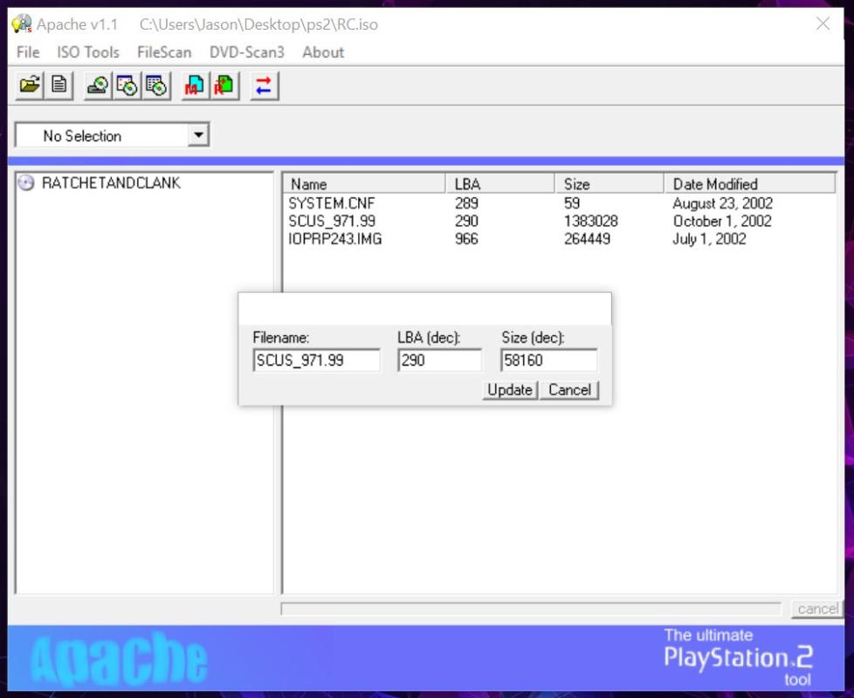Select the disc properties toolbar icon
The height and width of the screenshot is (698, 854).
point(127,86)
